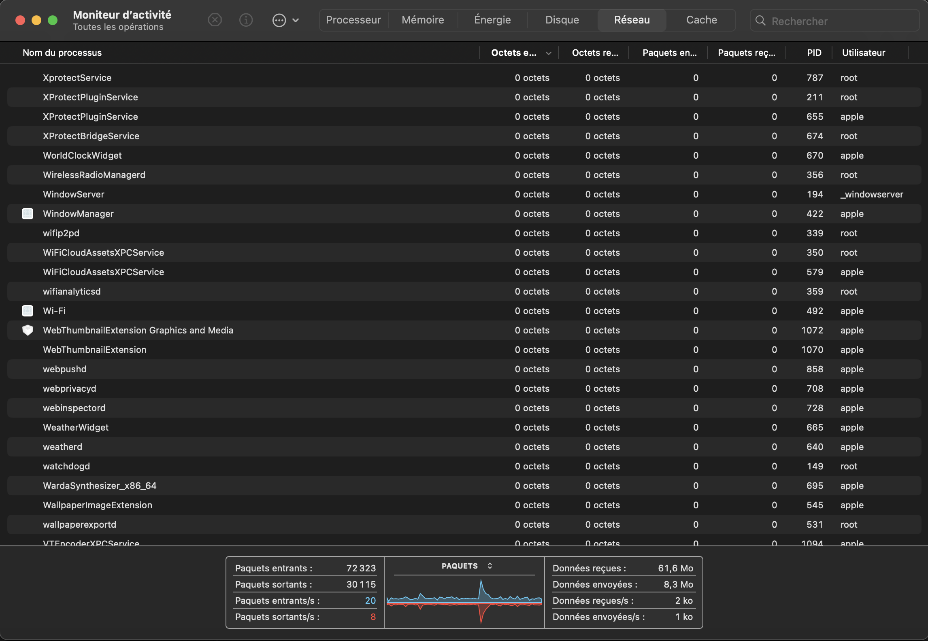This screenshot has height=641, width=928.
Task: Click the stop process (X) toolbar icon
Action: pyautogui.click(x=215, y=20)
